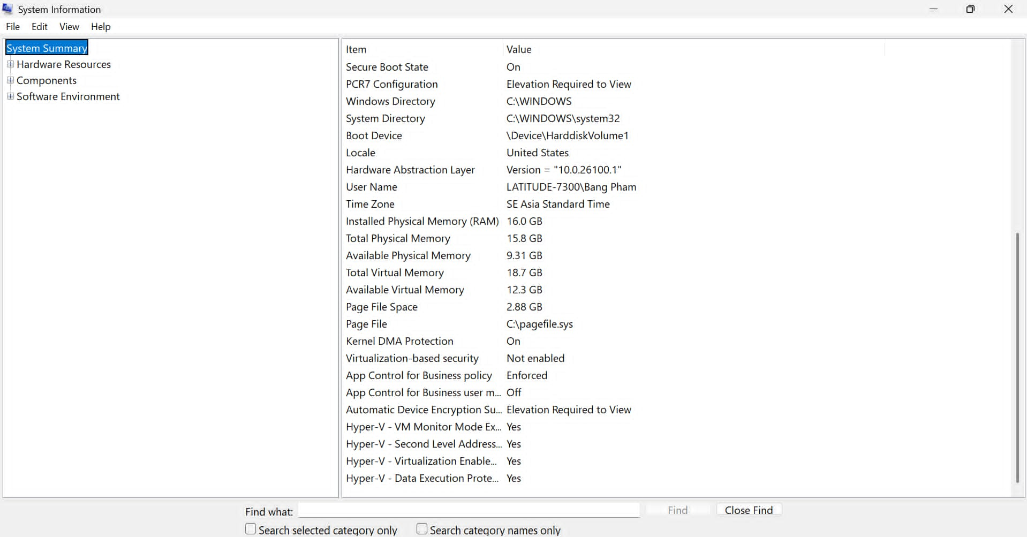
Task: Click the C:\pagefile.sys value
Action: coord(540,324)
